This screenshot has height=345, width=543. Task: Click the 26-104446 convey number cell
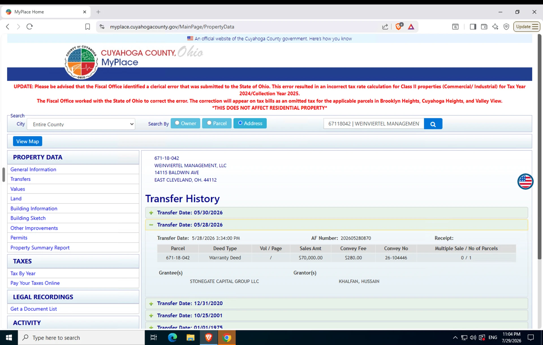coord(396,258)
